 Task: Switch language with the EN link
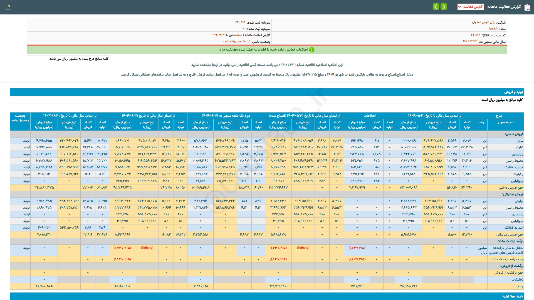pos(8,6)
